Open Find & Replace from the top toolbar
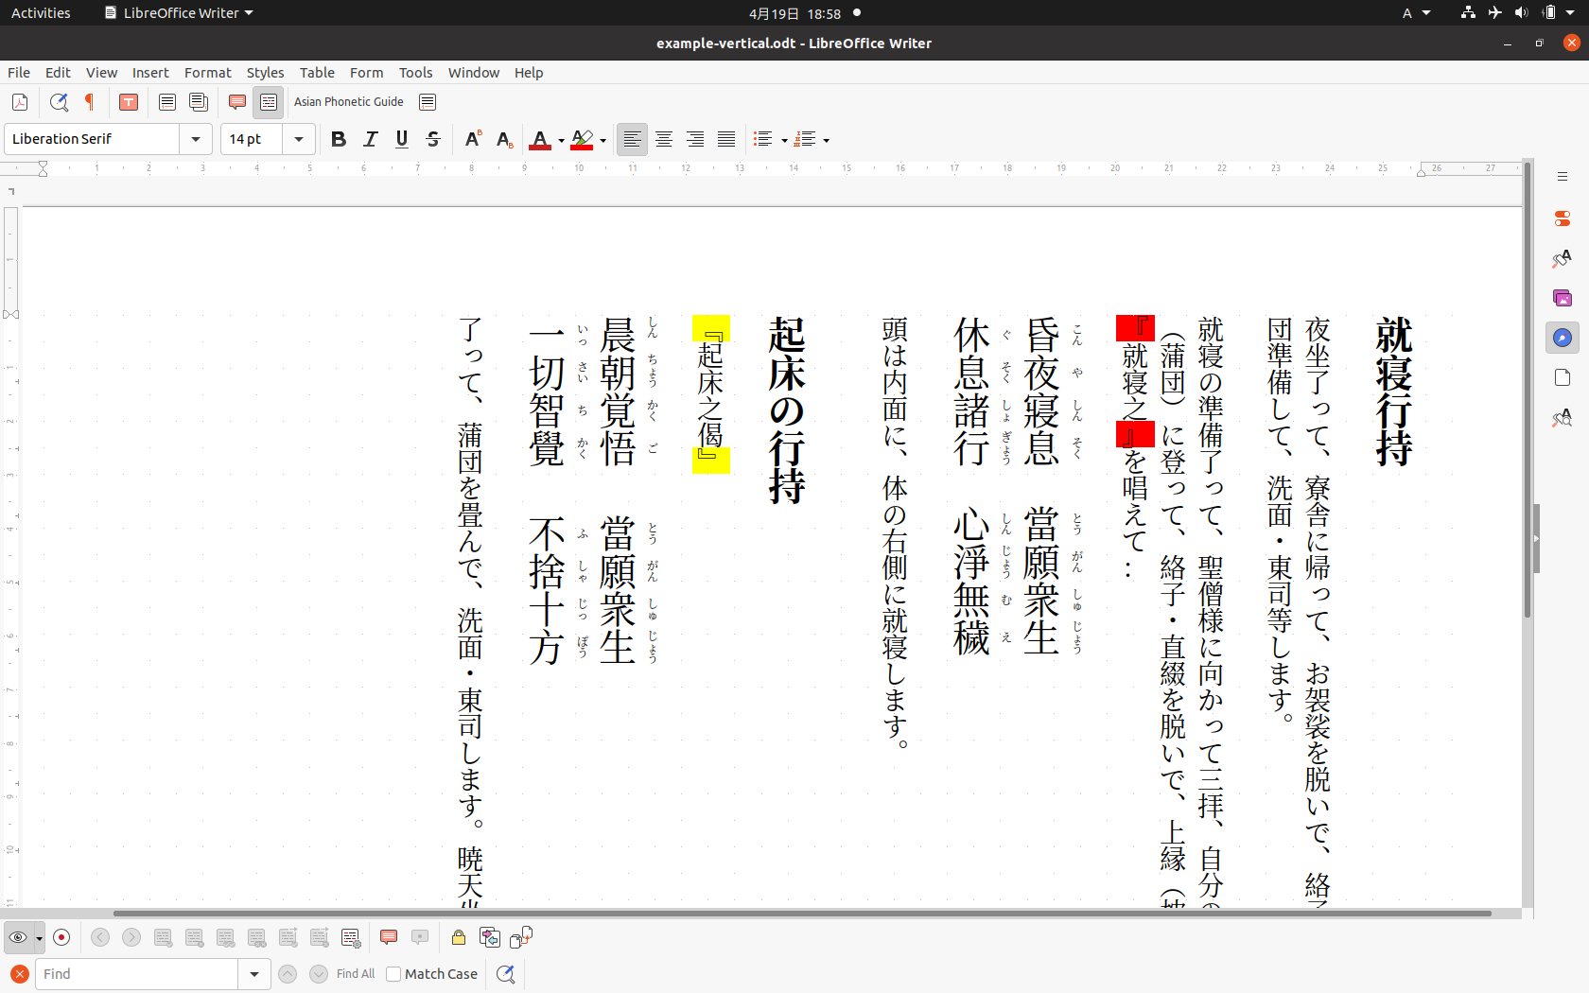 tap(59, 102)
